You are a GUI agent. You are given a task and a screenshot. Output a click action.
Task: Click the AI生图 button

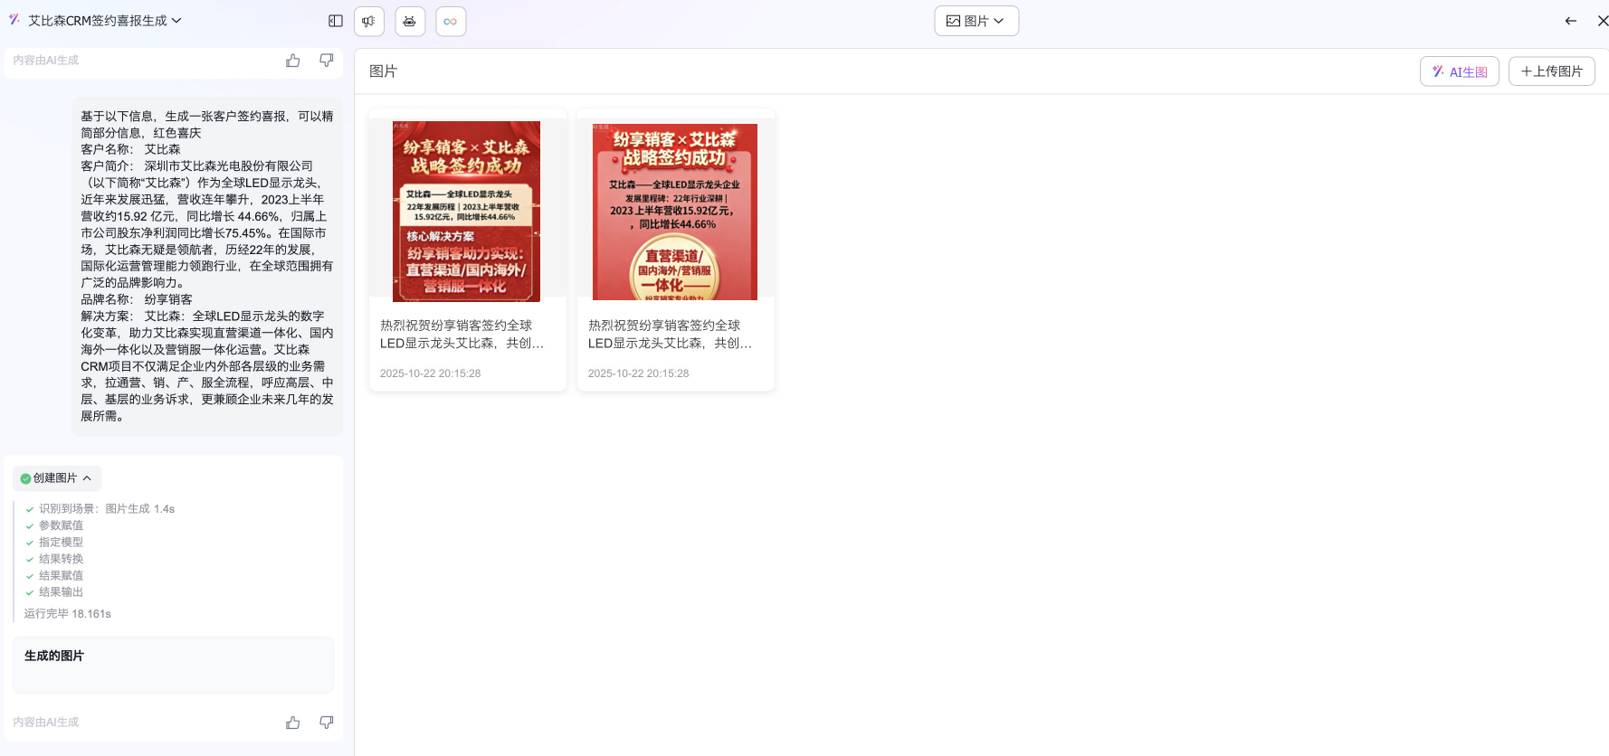click(1459, 71)
